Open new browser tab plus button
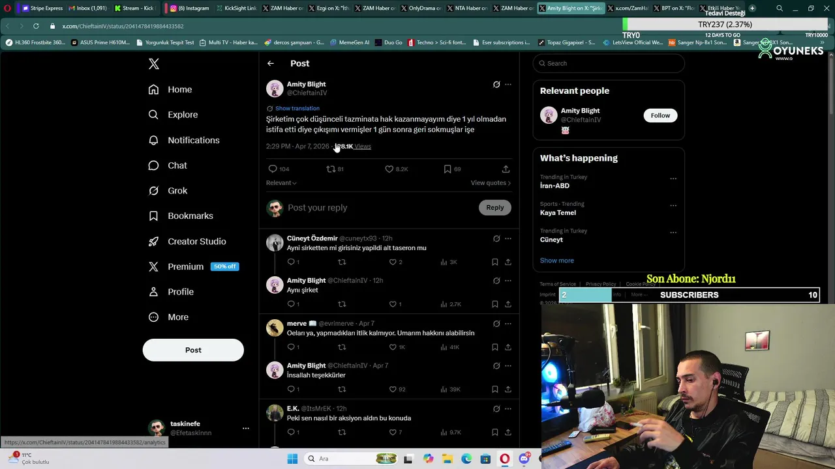This screenshot has height=469, width=835. (752, 8)
